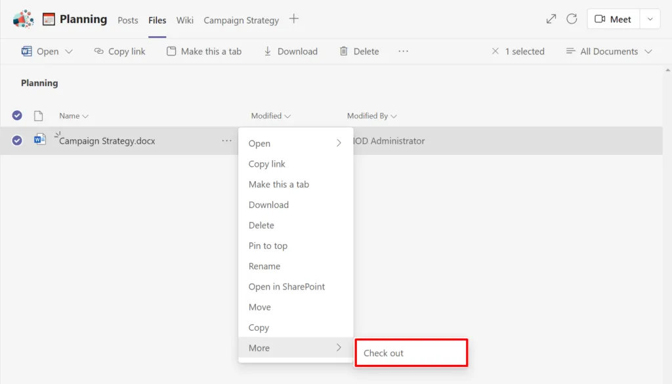Image resolution: width=672 pixels, height=384 pixels.
Task: Uncheck the Campaign Strategy.docx row checkbox
Action: click(x=17, y=140)
